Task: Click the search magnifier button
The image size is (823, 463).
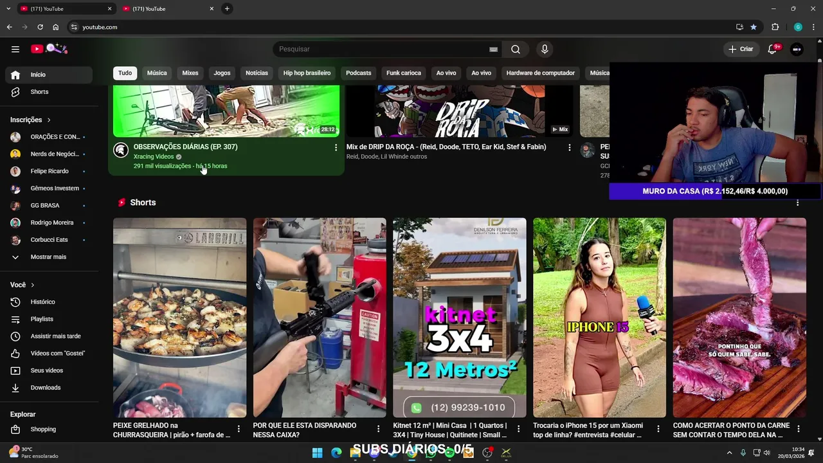Action: coord(516,49)
